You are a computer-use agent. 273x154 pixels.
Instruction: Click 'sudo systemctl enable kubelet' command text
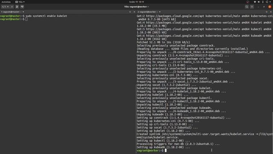click(46, 16)
